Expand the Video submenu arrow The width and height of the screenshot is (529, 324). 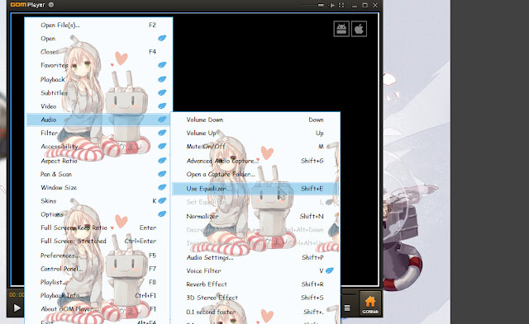162,106
